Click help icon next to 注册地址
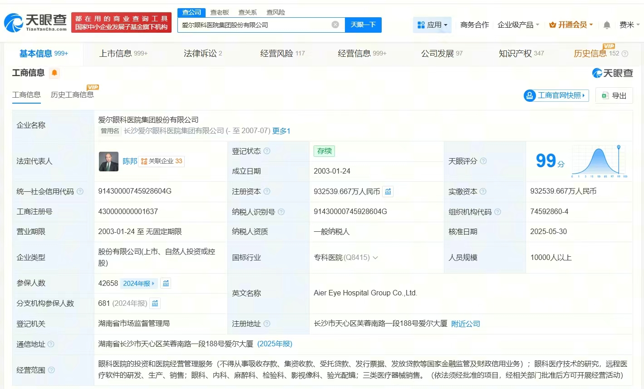Viewport: 644px width, 389px height. [x=267, y=324]
